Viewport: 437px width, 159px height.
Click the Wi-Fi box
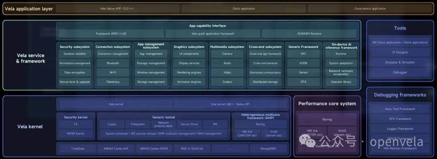tap(113, 72)
